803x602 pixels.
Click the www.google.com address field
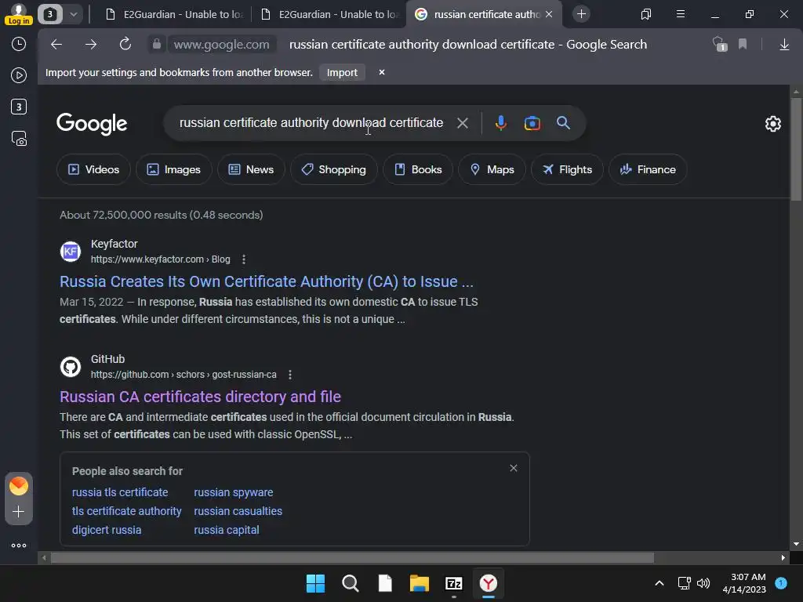[222, 45]
